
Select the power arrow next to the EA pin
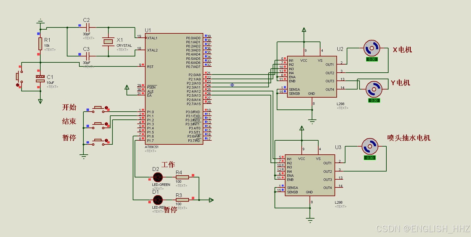(127, 88)
